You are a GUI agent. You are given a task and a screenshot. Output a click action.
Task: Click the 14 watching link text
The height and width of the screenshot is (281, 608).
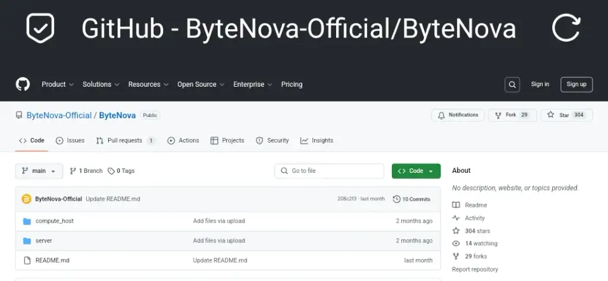[481, 244]
